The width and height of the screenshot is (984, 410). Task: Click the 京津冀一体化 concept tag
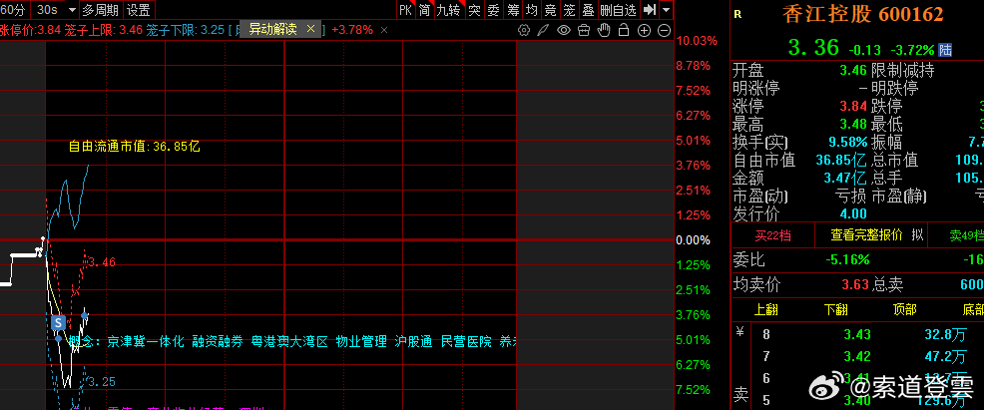click(146, 342)
